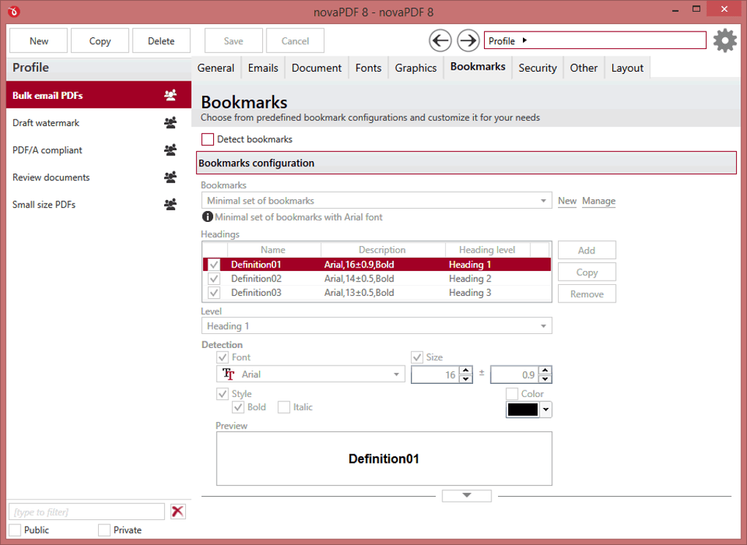
Task: Click the Copy profile button
Action: point(100,40)
